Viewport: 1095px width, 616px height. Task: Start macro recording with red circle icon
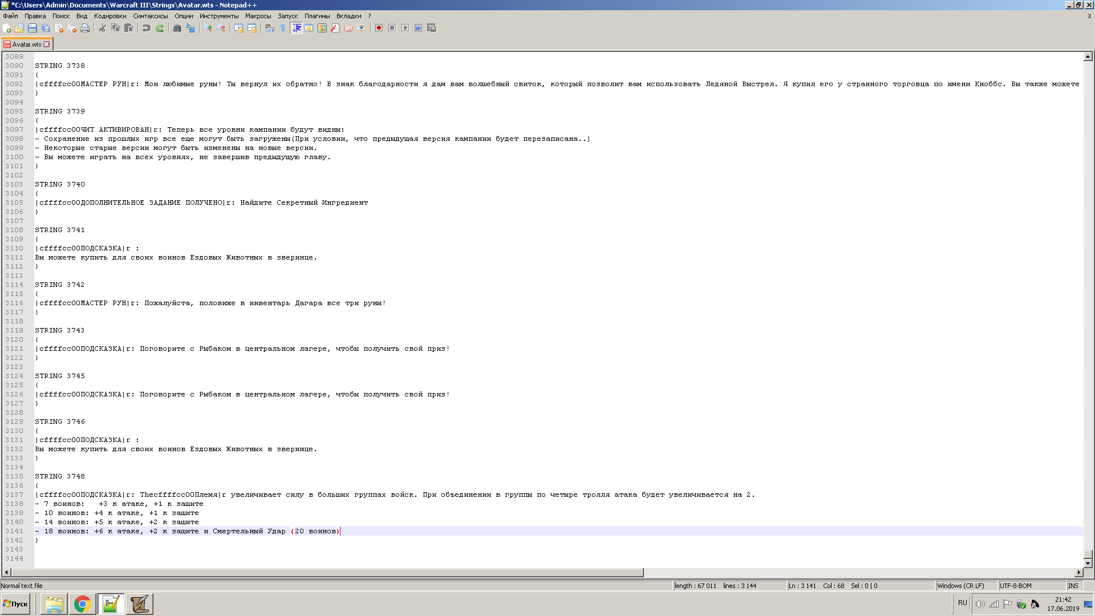tap(379, 28)
